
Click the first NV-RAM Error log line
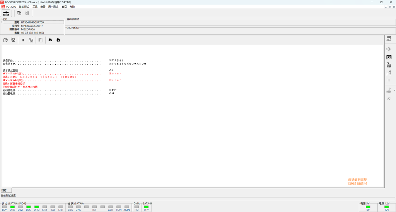click(62, 74)
